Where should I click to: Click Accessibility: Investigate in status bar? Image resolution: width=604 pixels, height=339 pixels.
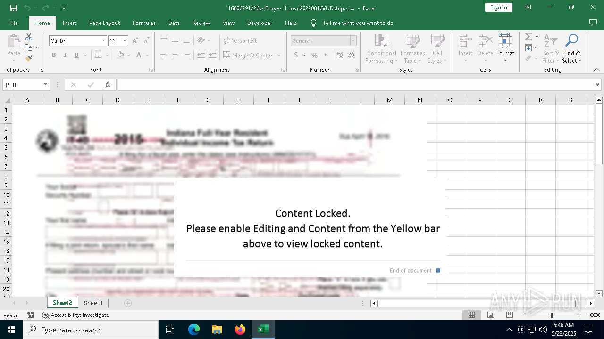(75, 315)
